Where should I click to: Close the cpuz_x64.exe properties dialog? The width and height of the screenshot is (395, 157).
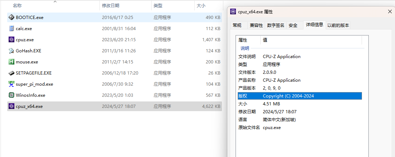(x=390, y=11)
